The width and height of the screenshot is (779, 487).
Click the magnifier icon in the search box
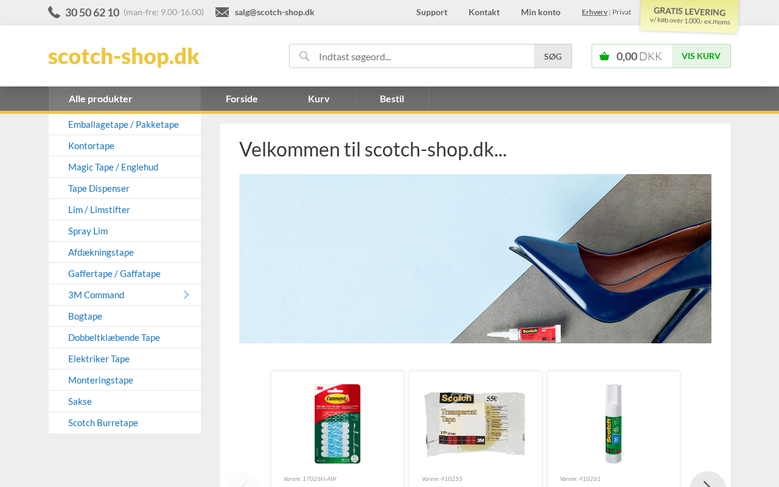coord(304,56)
